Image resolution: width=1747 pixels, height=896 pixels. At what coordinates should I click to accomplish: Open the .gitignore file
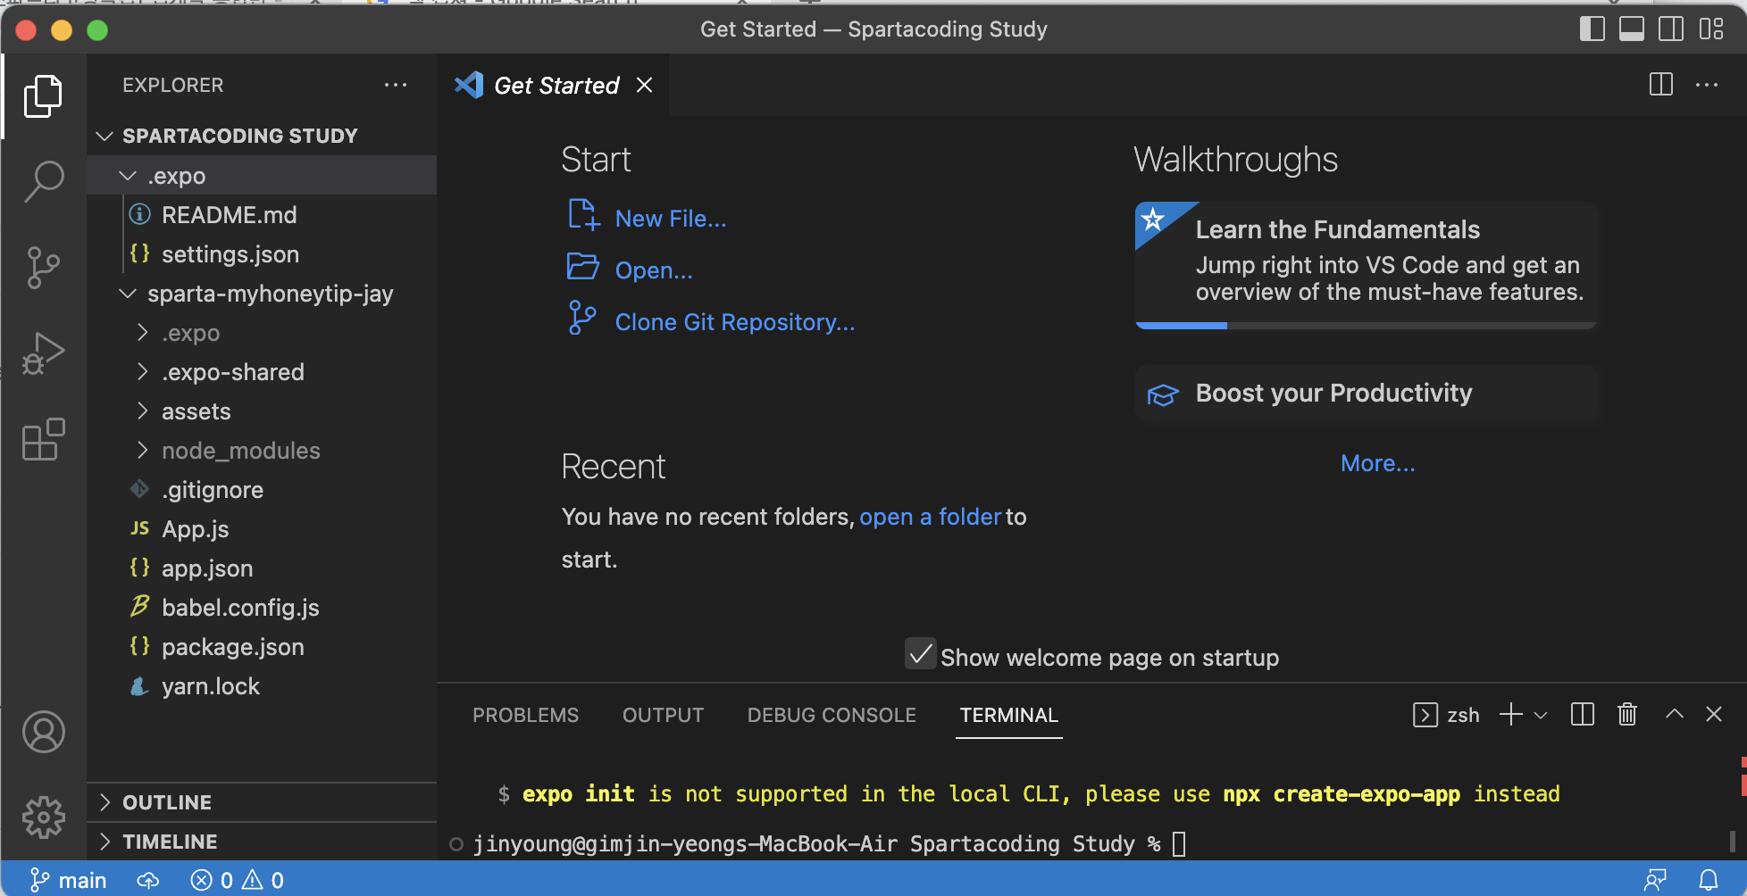tap(262, 490)
